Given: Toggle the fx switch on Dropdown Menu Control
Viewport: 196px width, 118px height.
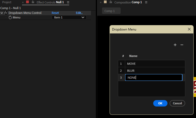Looking at the screenshot, I should point(6,13).
